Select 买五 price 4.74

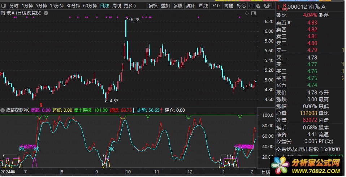[312, 85]
